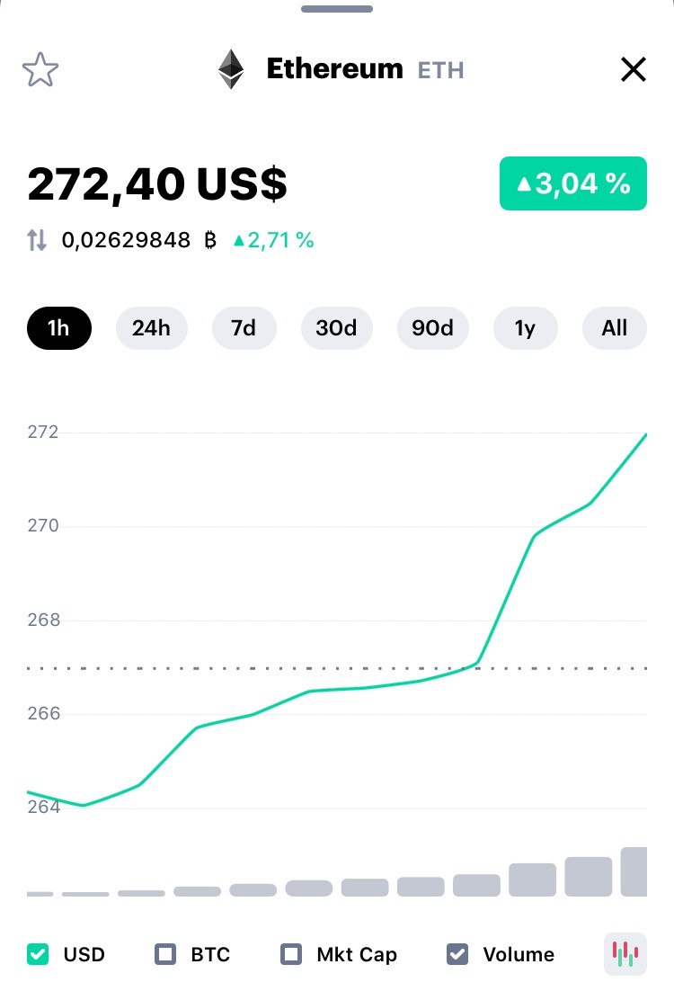View the 1y price history
This screenshot has height=1000, width=674.
coord(525,328)
